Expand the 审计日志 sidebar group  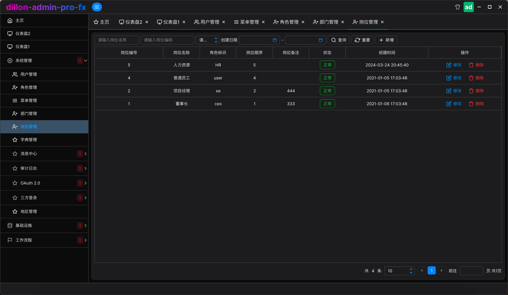(x=44, y=168)
